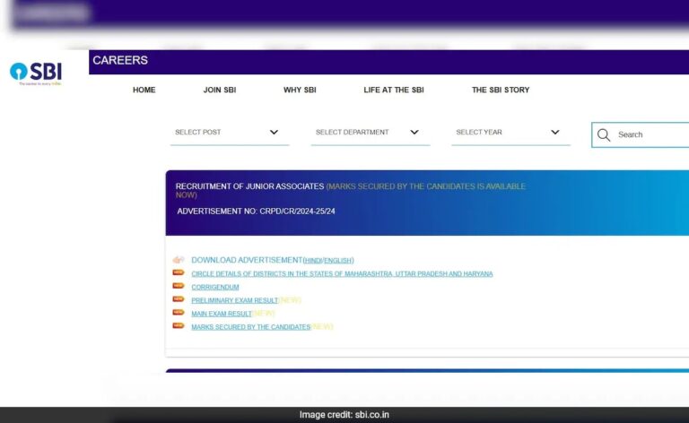Open Circle Details of Districts link
This screenshot has width=689, height=423.
(x=342, y=274)
